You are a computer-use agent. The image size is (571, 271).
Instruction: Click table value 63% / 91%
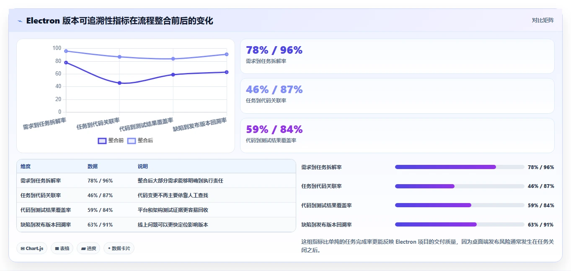[100, 225]
